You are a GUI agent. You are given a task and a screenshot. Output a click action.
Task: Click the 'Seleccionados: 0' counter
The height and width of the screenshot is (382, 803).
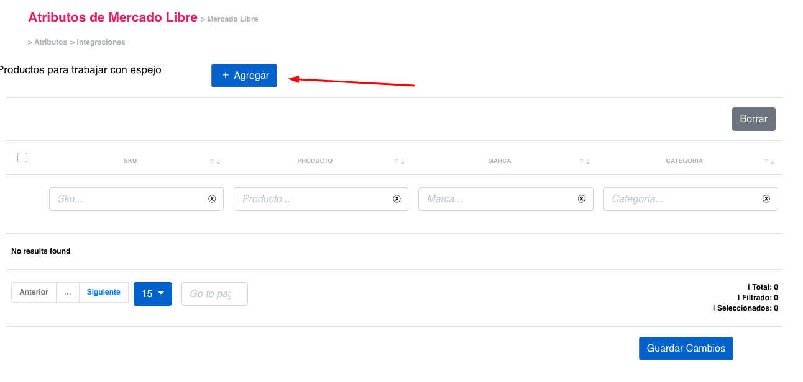tap(746, 308)
